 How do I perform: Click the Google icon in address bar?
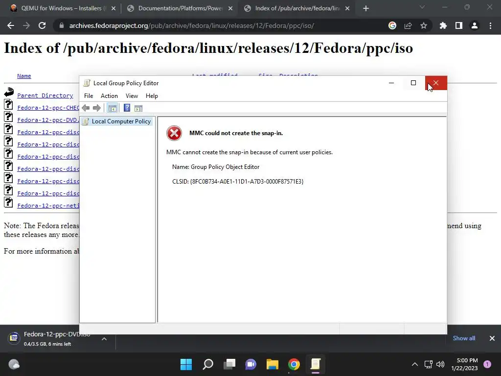pyautogui.click(x=392, y=25)
